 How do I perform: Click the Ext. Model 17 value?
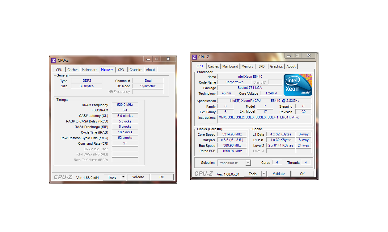coord(265,112)
